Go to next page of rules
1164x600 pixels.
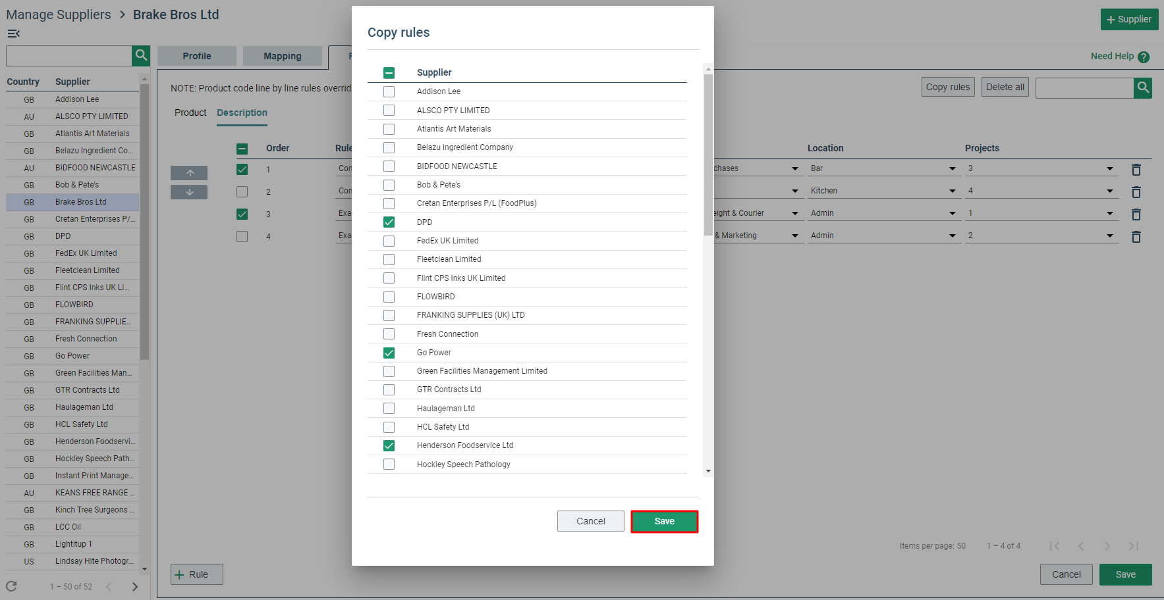1107,546
